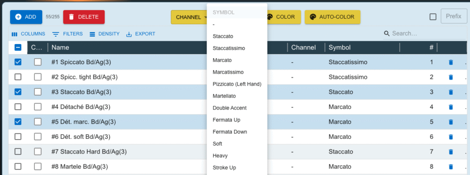
Task: Pick Pizzicato (Left Hand) option
Action: (x=237, y=84)
